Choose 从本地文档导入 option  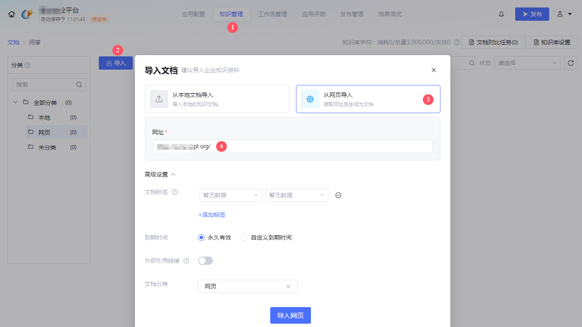coord(217,99)
